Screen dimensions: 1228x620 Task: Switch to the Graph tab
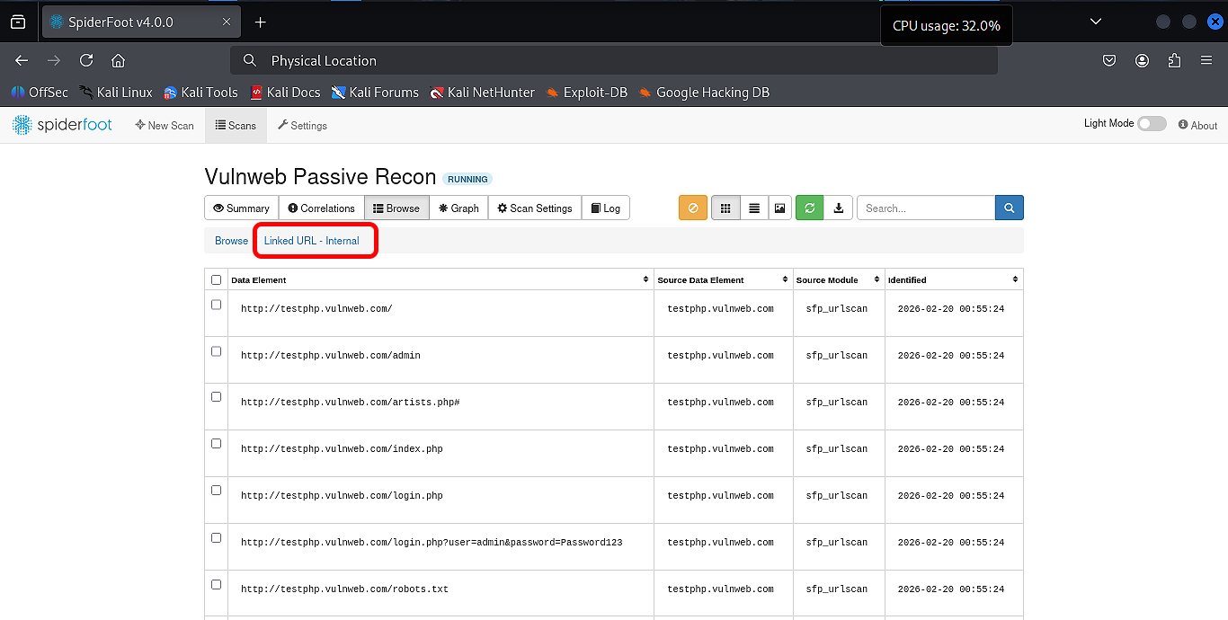pos(458,208)
